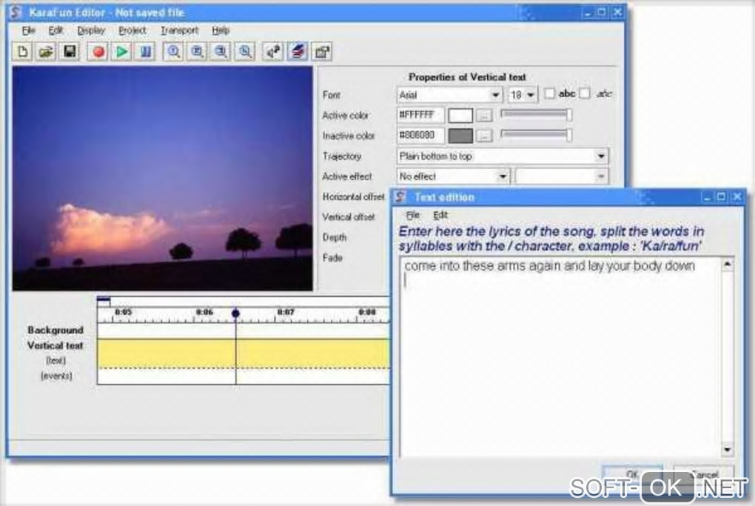The width and height of the screenshot is (755, 506).
Task: Click in the lyrics text area
Action: [560, 356]
